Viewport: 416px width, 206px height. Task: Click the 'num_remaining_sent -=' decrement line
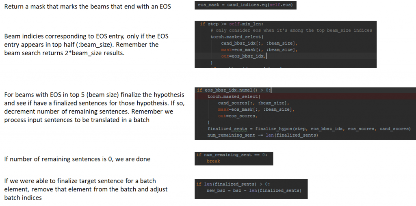(262, 135)
